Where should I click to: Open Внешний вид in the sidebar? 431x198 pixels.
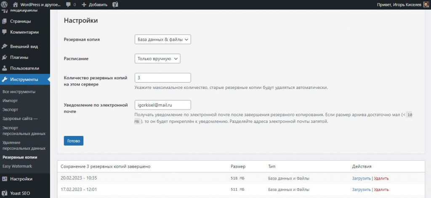click(x=24, y=47)
